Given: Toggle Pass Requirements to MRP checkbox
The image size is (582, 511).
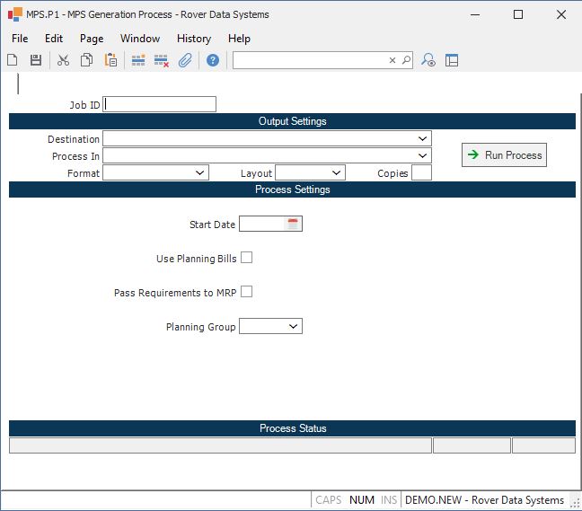Looking at the screenshot, I should (247, 292).
